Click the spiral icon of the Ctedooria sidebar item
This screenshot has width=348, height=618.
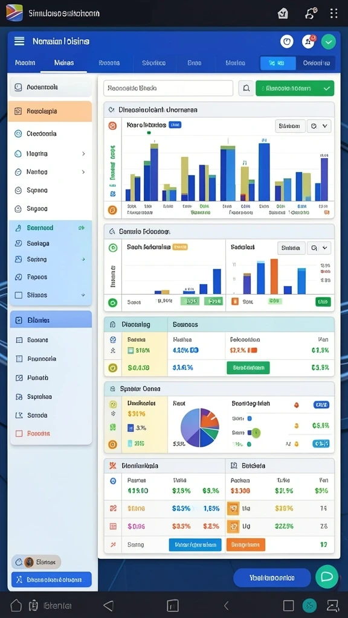(x=18, y=133)
